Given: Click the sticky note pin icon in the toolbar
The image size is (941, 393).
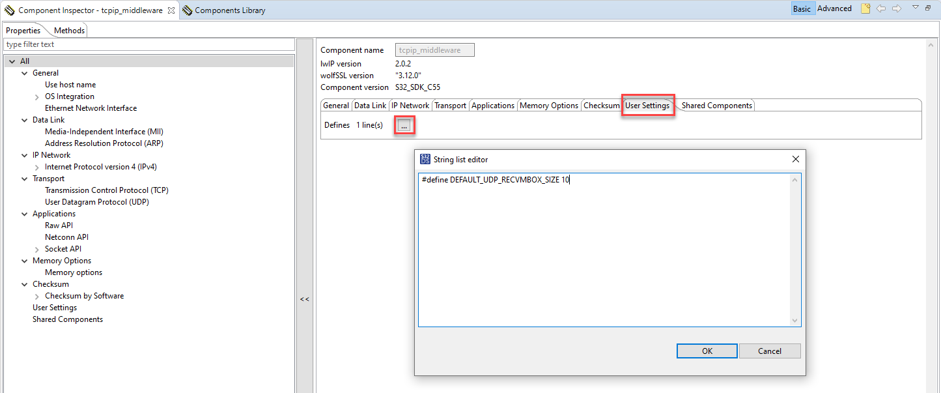Looking at the screenshot, I should tap(864, 8).
